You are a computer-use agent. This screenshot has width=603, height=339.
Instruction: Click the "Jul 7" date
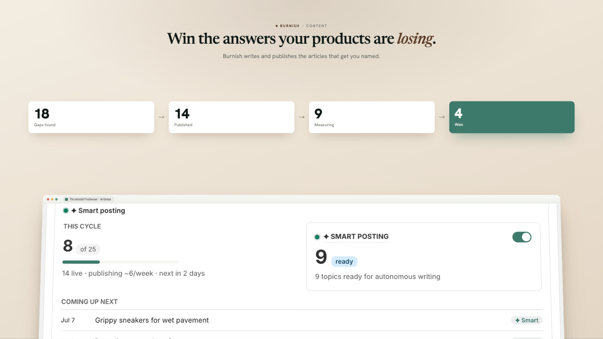tap(68, 320)
